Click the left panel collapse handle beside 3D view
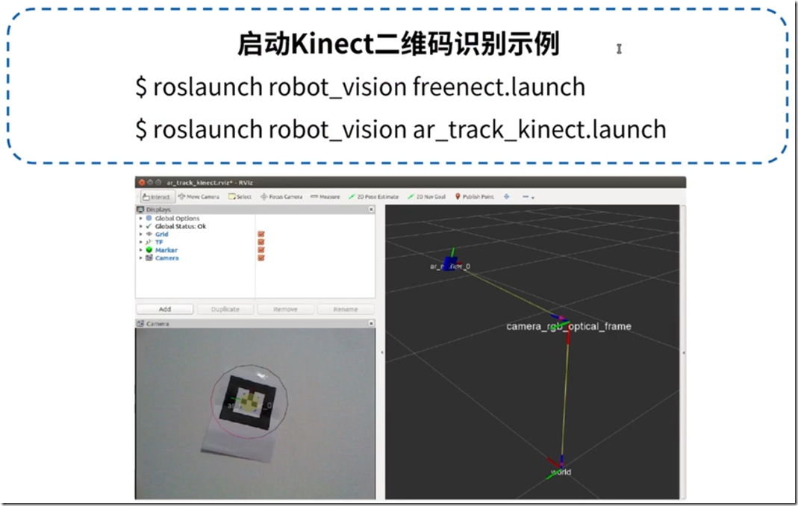Viewport: 798px width, 506px height. click(x=381, y=352)
